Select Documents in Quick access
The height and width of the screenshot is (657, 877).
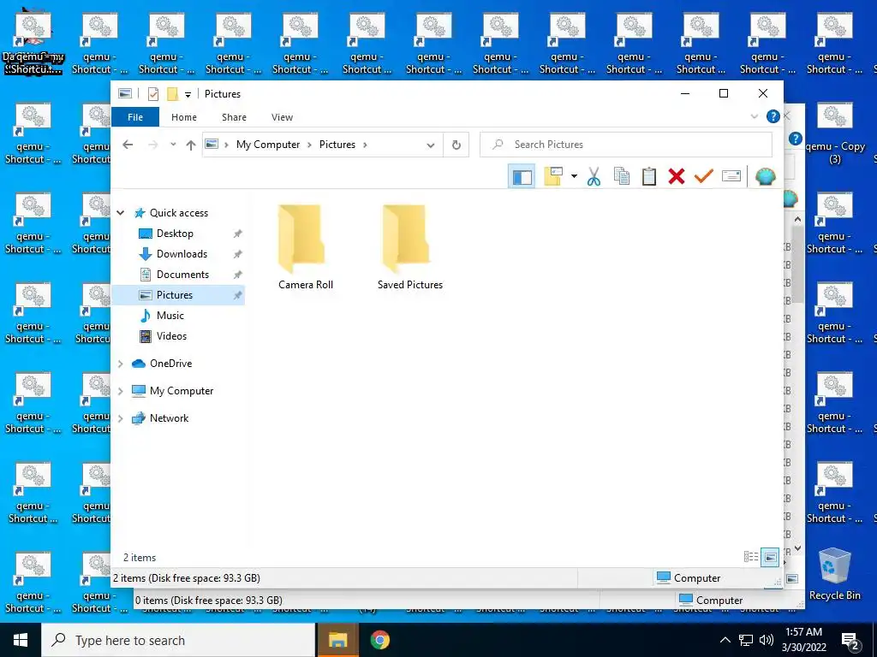point(182,275)
